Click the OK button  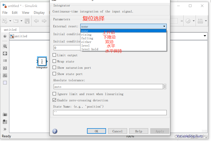96,131
